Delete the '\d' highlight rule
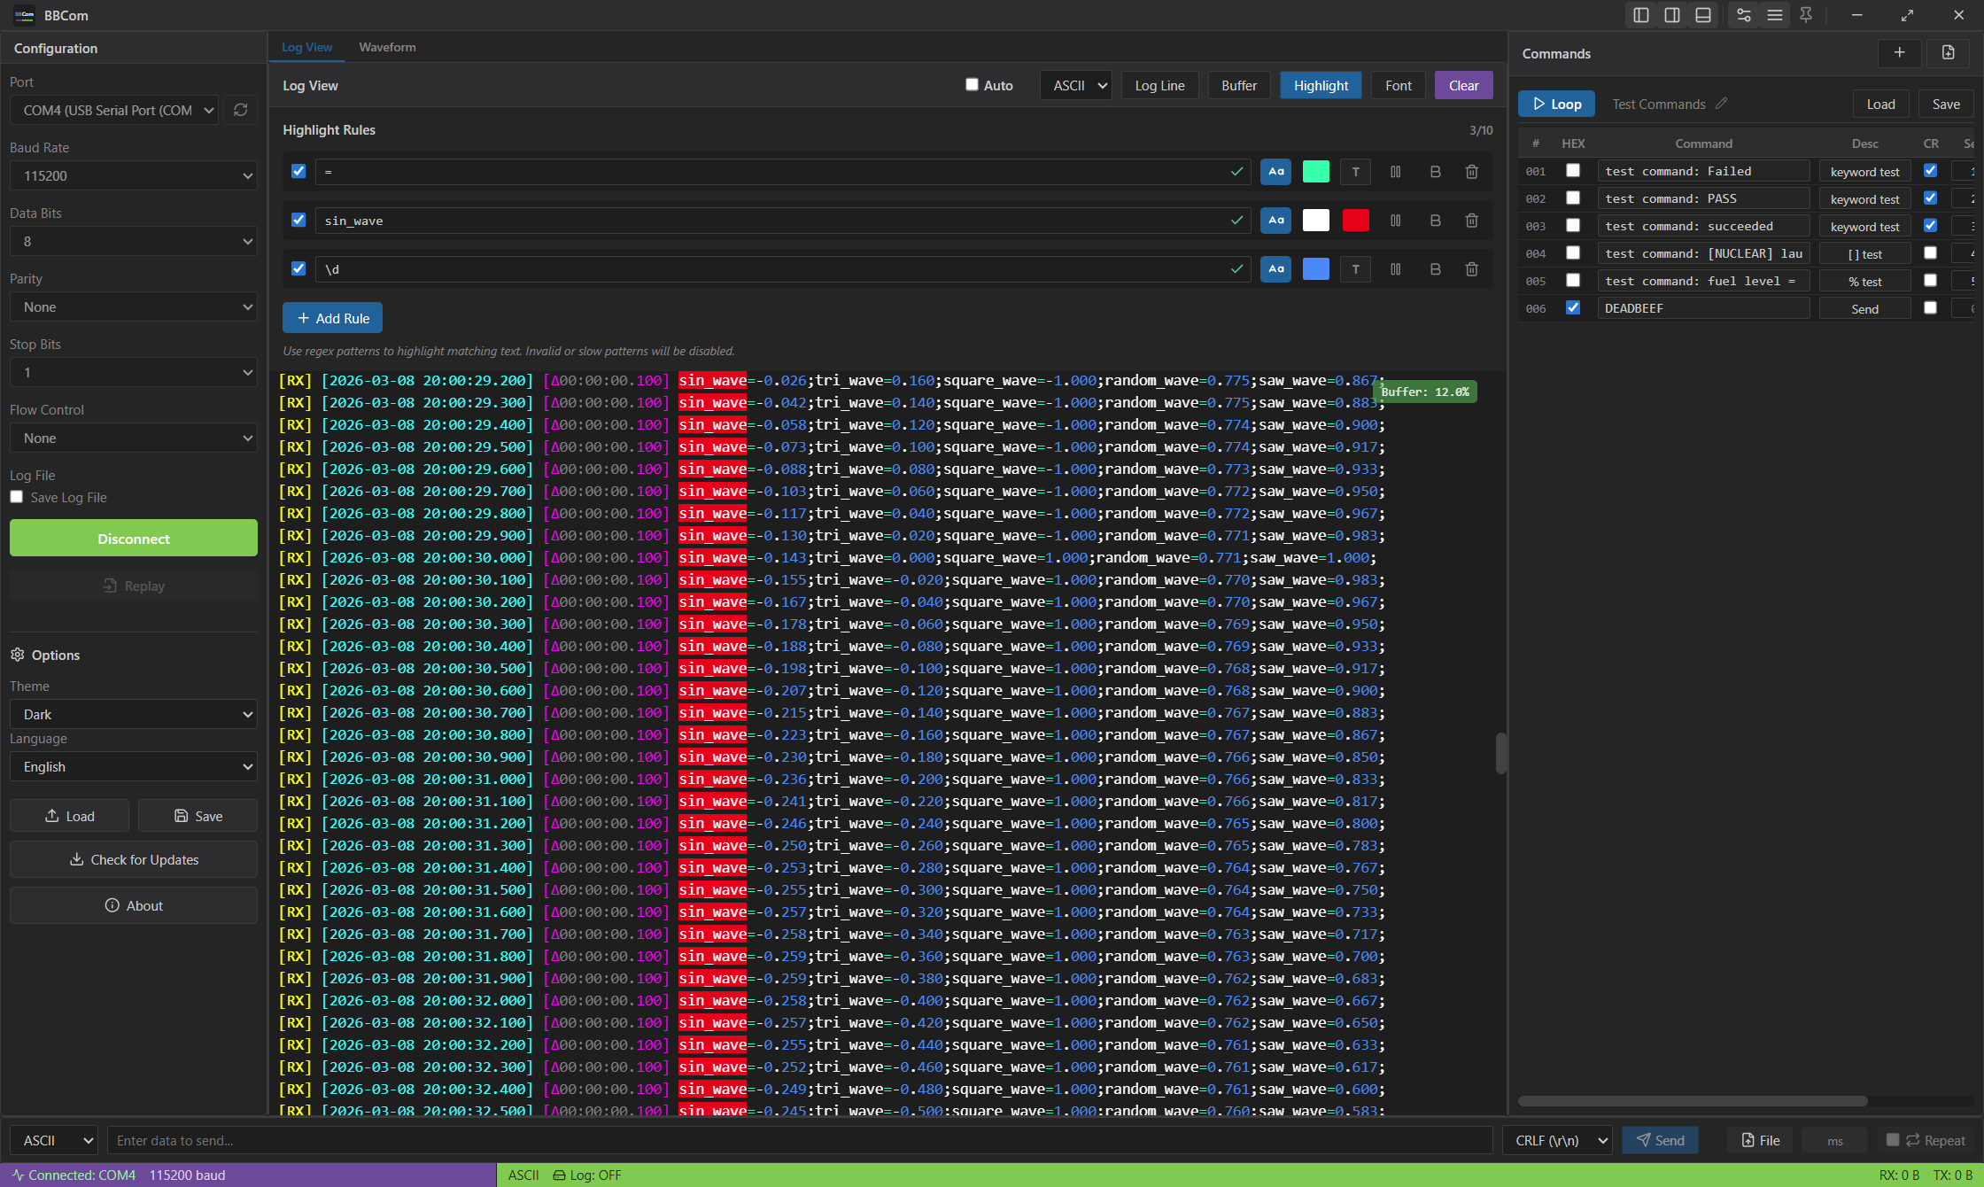The image size is (1984, 1187). tap(1472, 269)
